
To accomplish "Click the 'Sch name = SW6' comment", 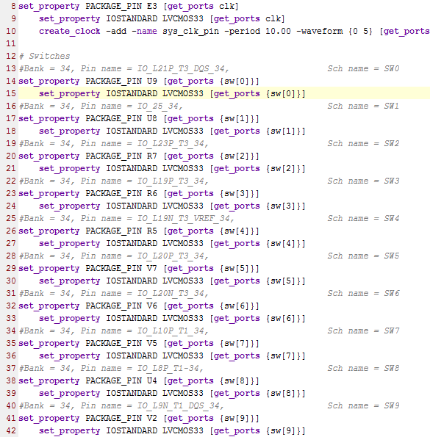I will pos(363,293).
